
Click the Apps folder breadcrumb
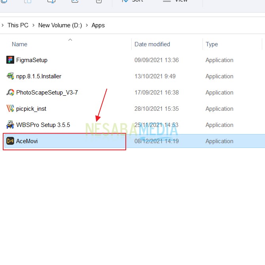(x=98, y=26)
